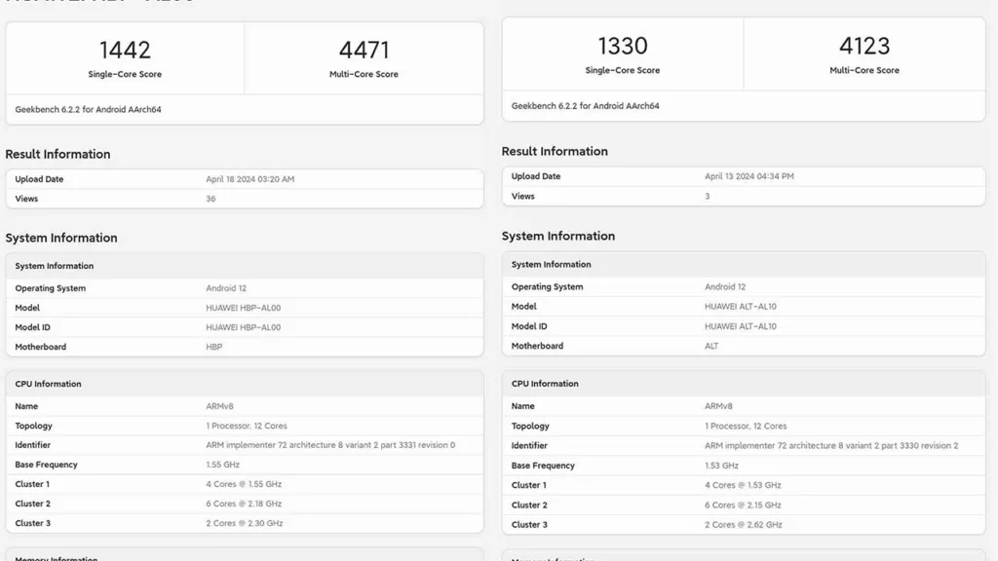Select Model ID value HUAWEI HBP-AL00

(x=243, y=327)
